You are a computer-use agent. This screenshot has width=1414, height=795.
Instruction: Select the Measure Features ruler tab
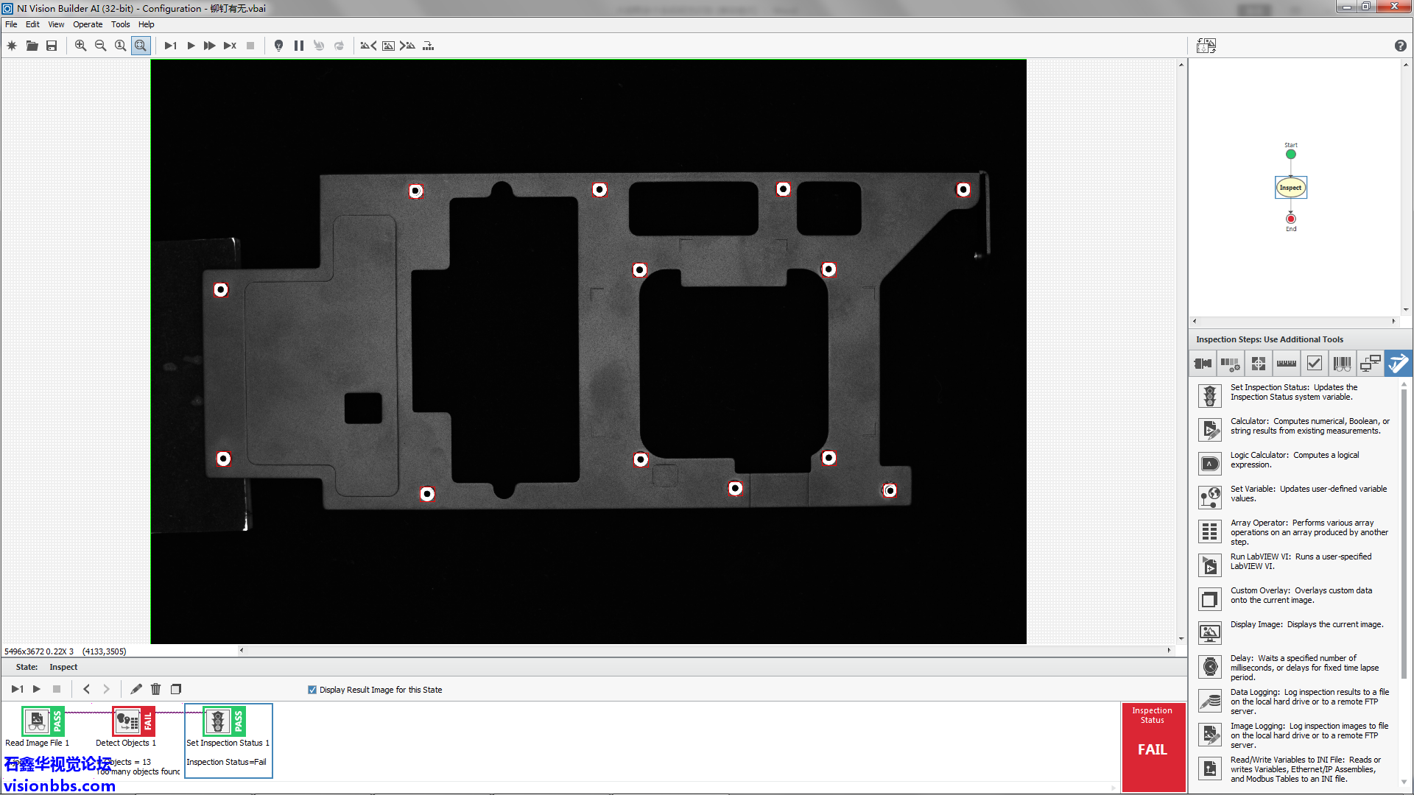pyautogui.click(x=1287, y=363)
